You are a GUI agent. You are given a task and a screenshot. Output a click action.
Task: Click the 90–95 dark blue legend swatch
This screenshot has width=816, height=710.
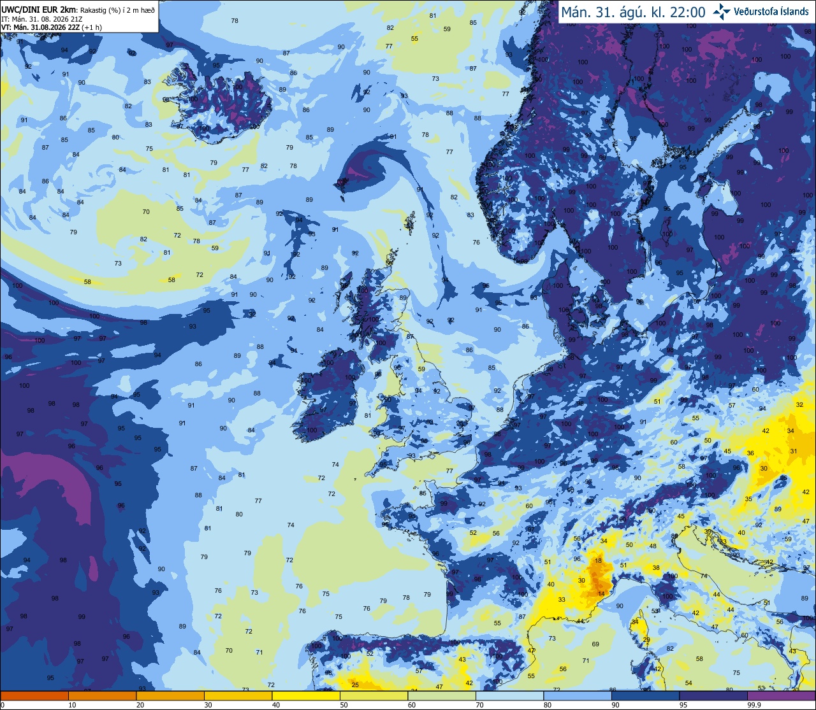click(645, 696)
